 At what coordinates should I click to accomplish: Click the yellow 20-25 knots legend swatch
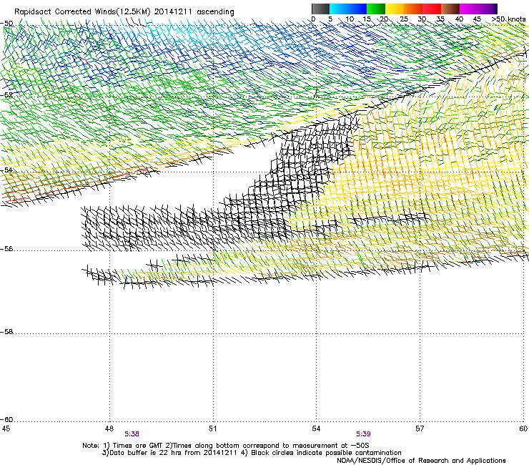pos(395,9)
